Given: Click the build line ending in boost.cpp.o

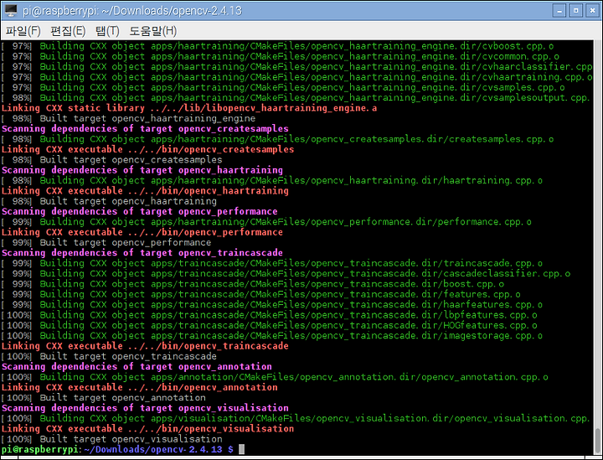Looking at the screenshot, I should [x=253, y=284].
